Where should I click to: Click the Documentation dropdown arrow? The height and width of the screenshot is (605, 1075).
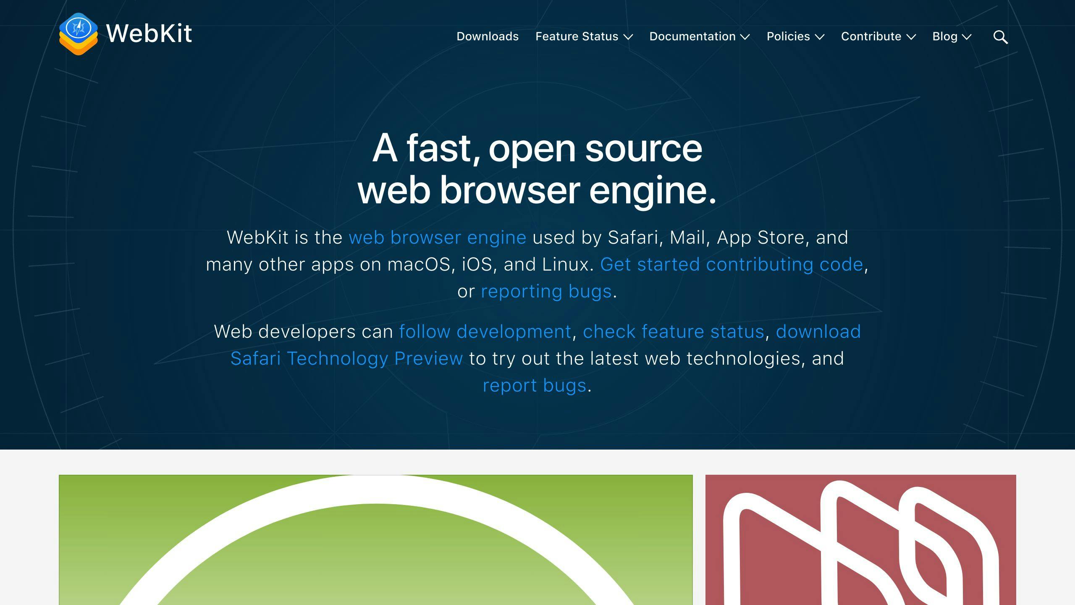tap(747, 36)
